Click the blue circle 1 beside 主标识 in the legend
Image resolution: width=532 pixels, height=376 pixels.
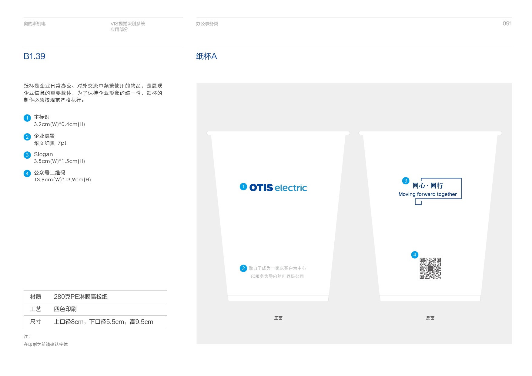(27, 118)
